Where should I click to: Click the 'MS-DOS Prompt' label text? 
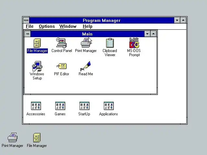[x=134, y=53]
